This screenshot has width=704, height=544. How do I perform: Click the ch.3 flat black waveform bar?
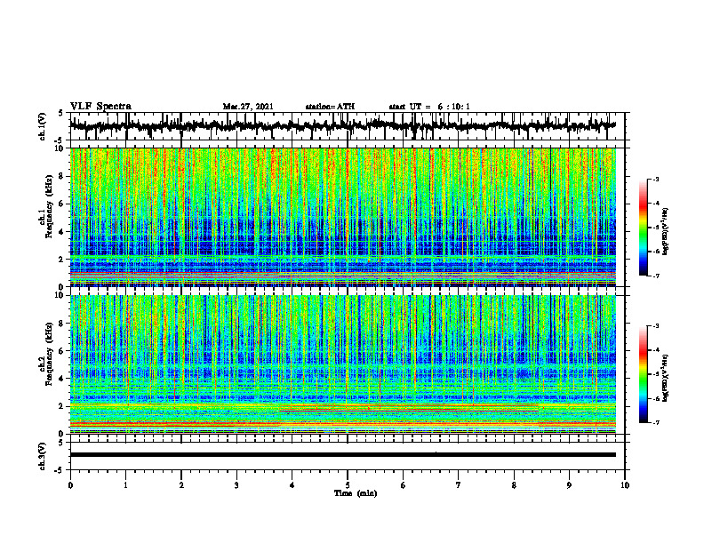(342, 455)
